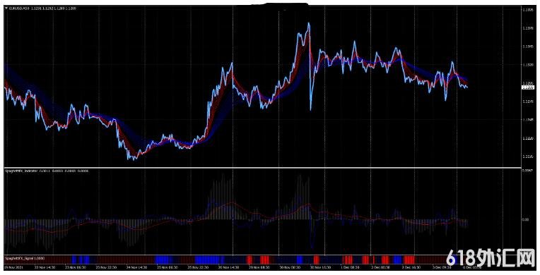Click the 2 Dec 16:30 time label
Viewport: 540px width, 275px height.
[412, 267]
